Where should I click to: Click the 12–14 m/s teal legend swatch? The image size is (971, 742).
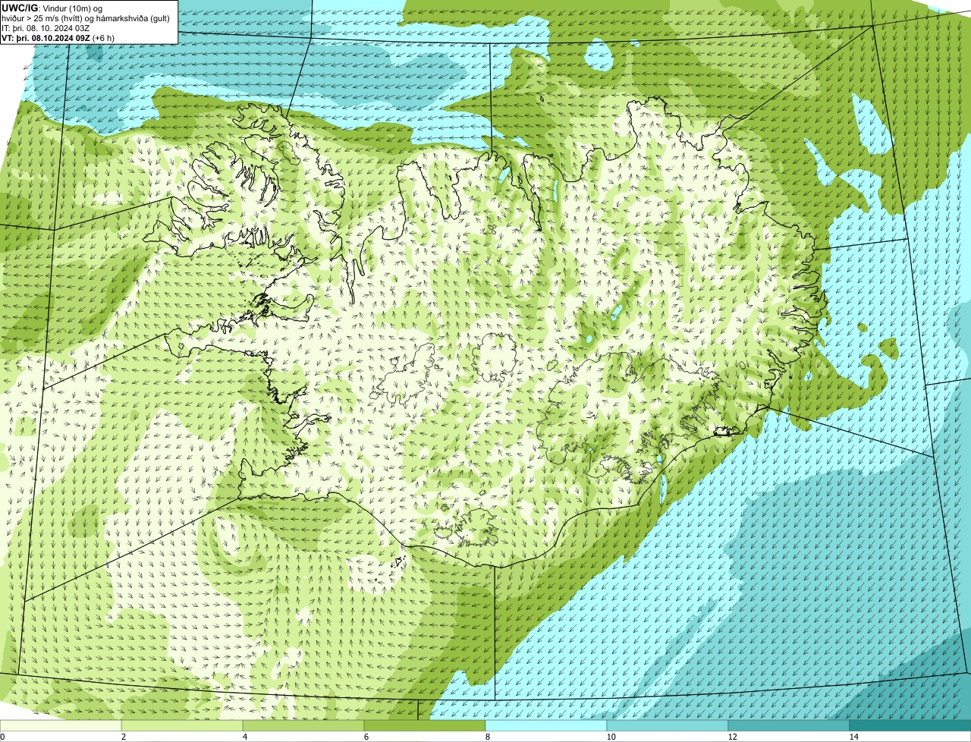[x=789, y=725]
